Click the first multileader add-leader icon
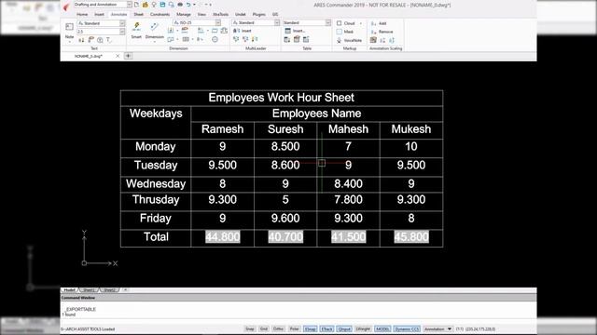 point(236,39)
